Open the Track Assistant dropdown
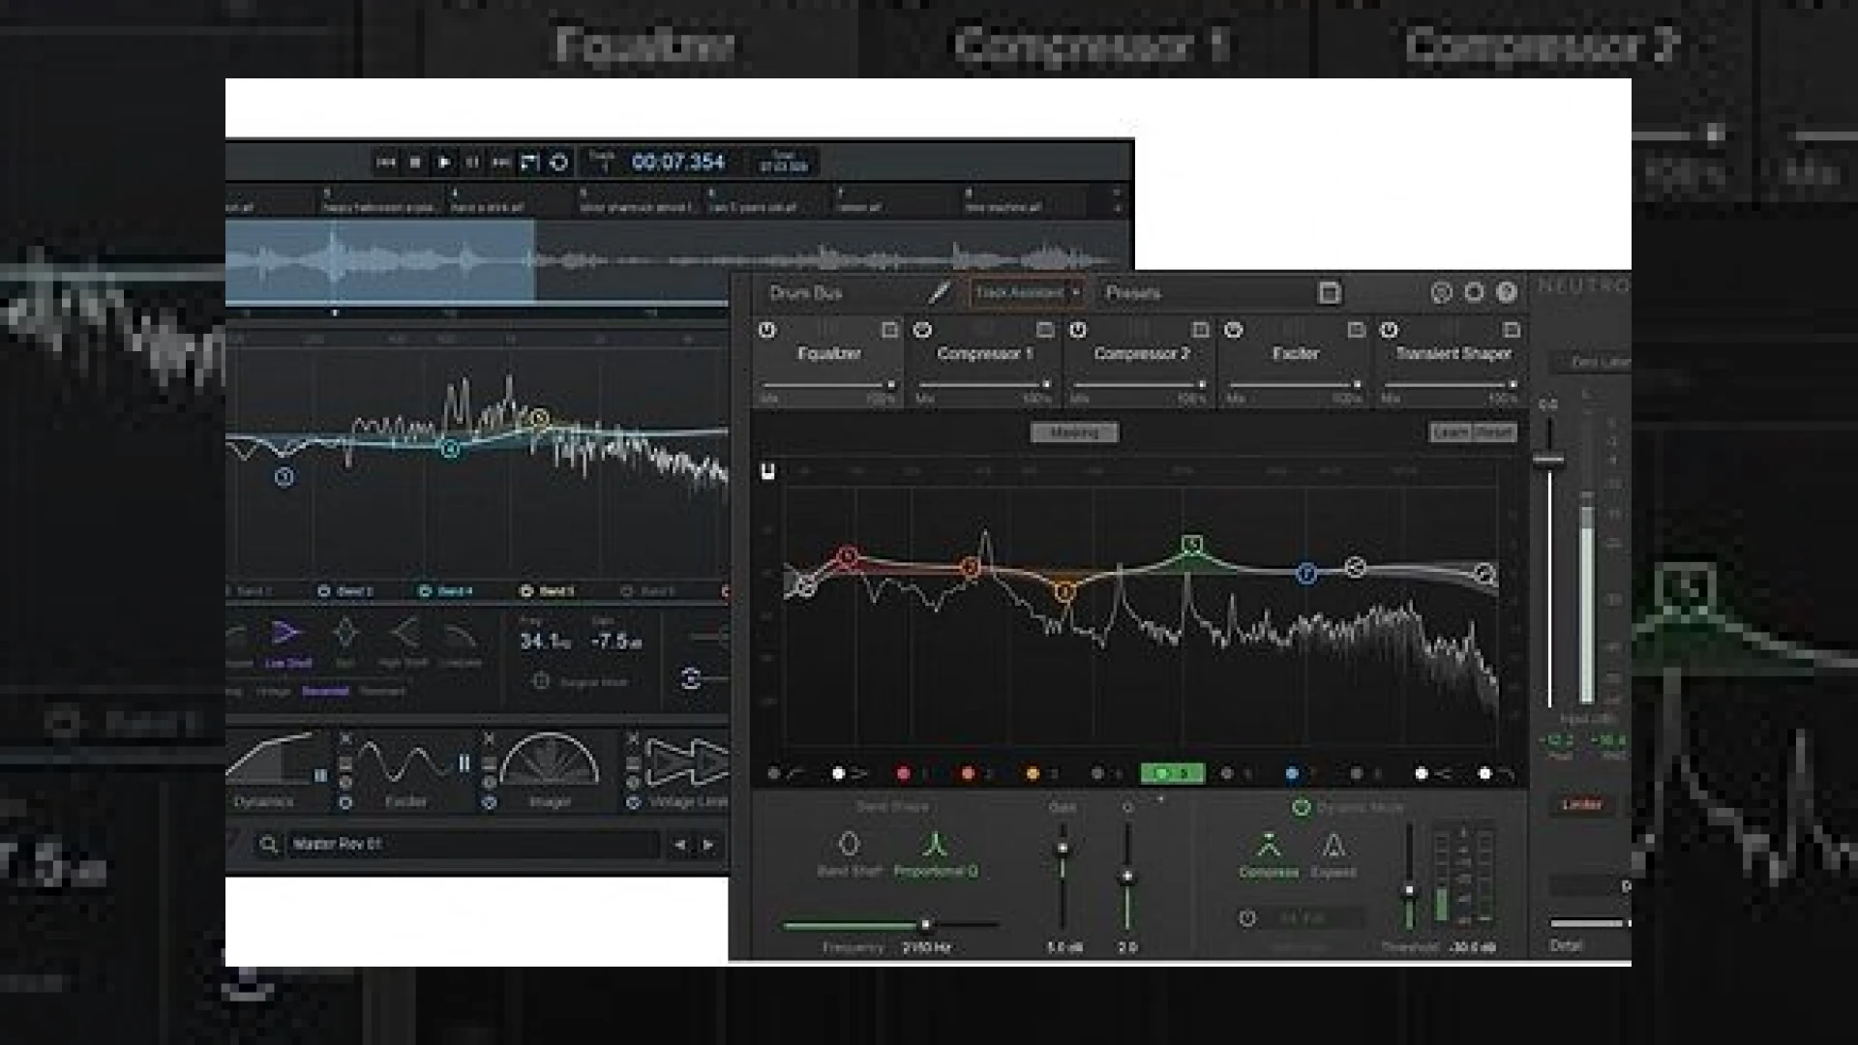 (1026, 292)
